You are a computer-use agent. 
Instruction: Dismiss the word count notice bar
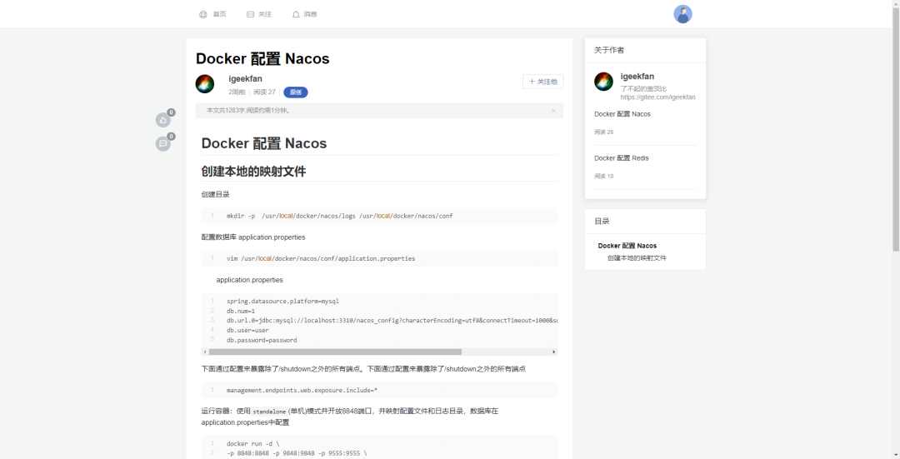(553, 111)
